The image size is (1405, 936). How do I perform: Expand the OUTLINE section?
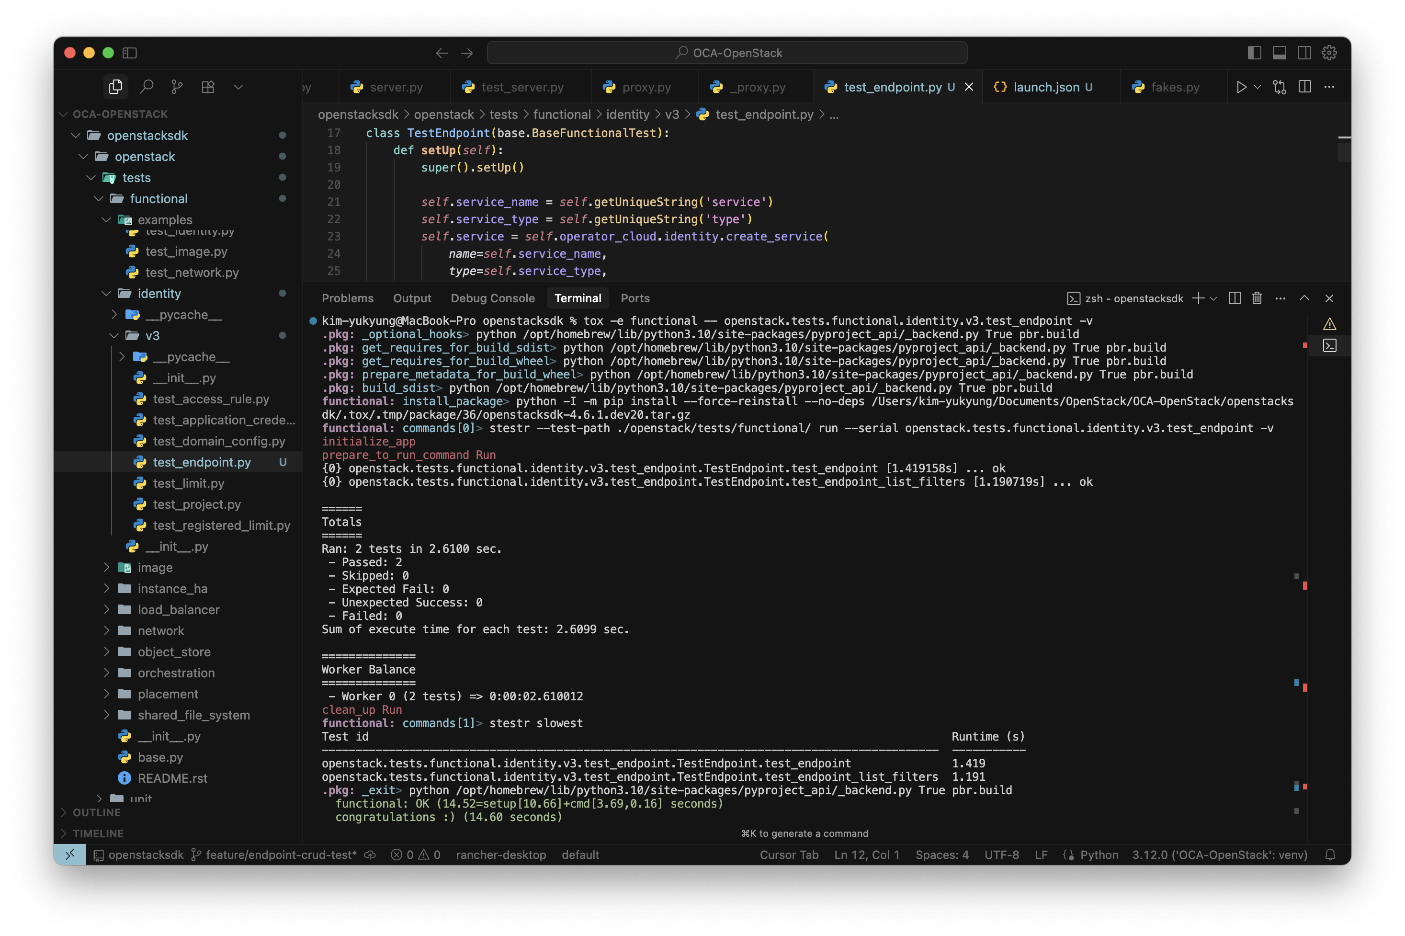[96, 812]
